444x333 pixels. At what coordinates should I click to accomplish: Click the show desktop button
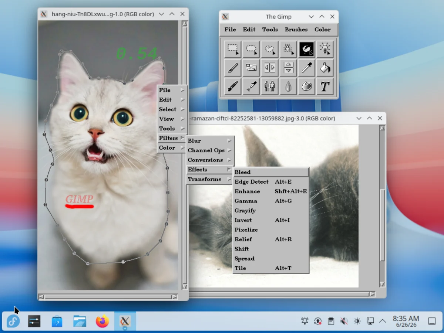[x=432, y=321]
